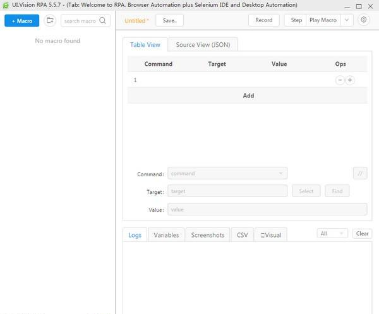Open the All log filter dropdown
This screenshot has width=379, height=314.
pyautogui.click(x=332, y=233)
